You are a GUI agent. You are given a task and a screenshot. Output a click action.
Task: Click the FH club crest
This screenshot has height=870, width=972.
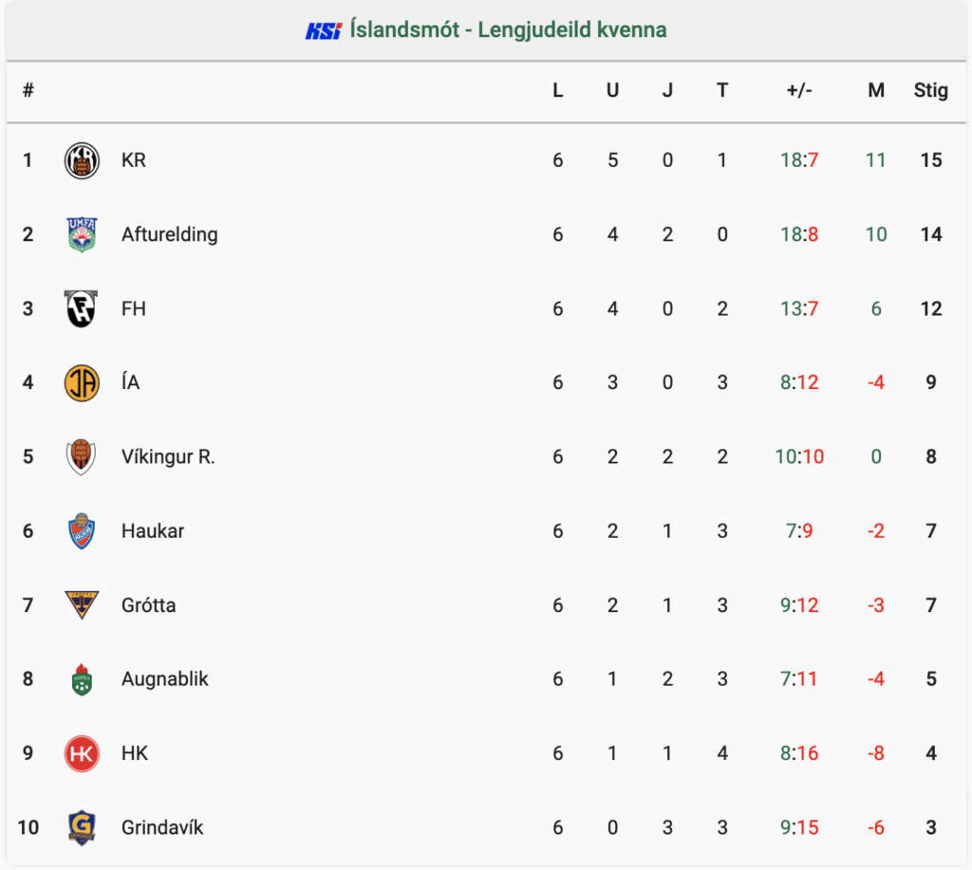[82, 308]
